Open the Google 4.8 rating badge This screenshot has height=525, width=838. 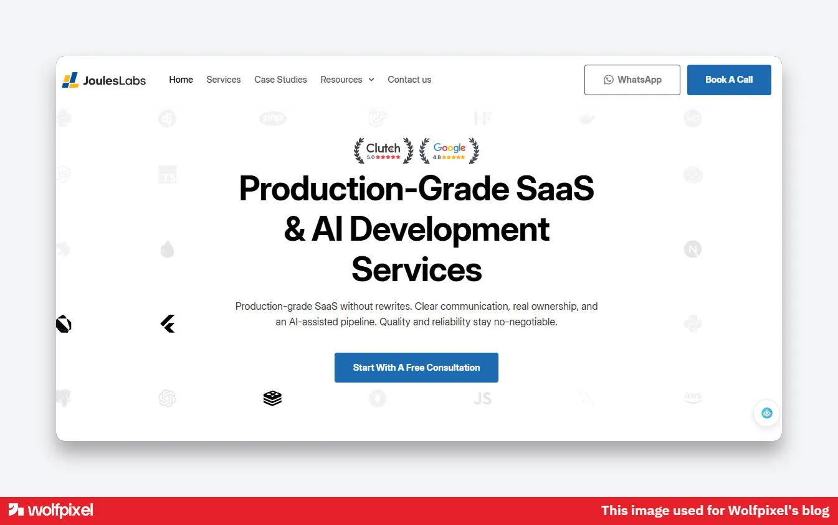449,151
